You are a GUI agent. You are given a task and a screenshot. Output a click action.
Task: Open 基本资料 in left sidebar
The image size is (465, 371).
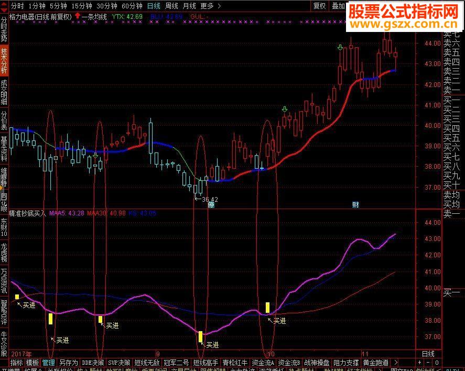pos(4,149)
